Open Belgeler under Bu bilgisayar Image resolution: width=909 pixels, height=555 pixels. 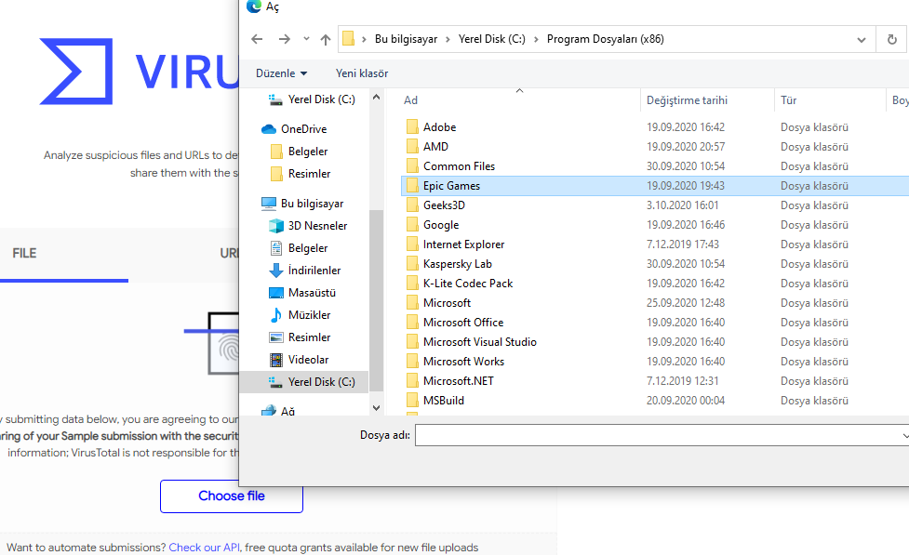pos(300,248)
